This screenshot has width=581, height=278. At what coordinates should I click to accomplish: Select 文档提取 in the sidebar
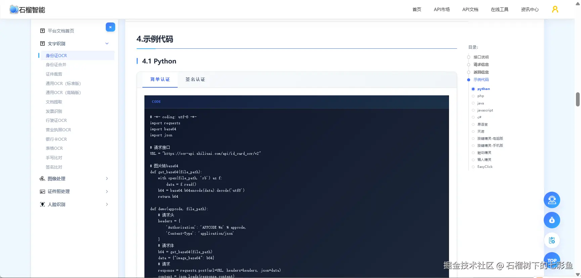click(54, 102)
